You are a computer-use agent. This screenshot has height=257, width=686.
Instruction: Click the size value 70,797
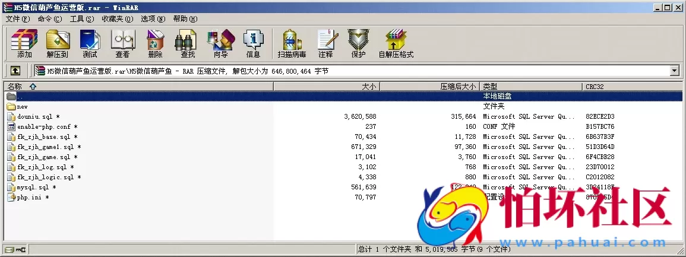[365, 197]
